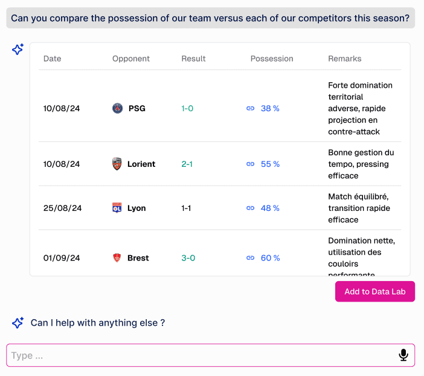Click the PSG team logo
Screen dimensions: 424x376
point(117,108)
